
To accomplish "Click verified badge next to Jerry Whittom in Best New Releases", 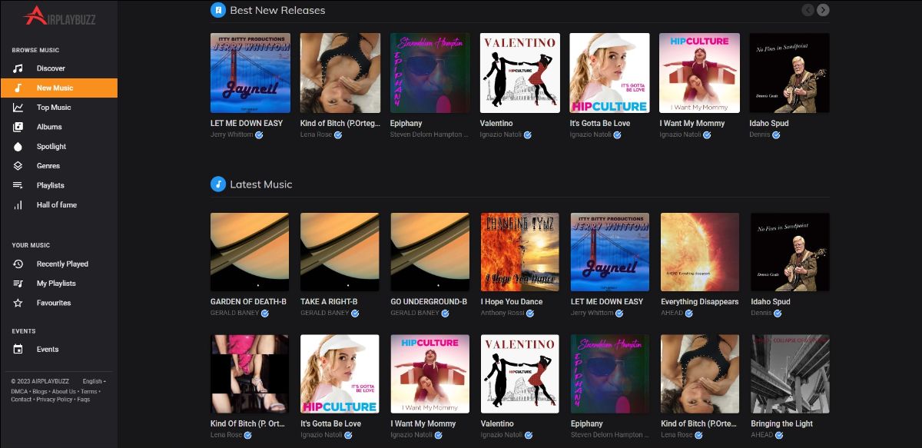I will 260,134.
